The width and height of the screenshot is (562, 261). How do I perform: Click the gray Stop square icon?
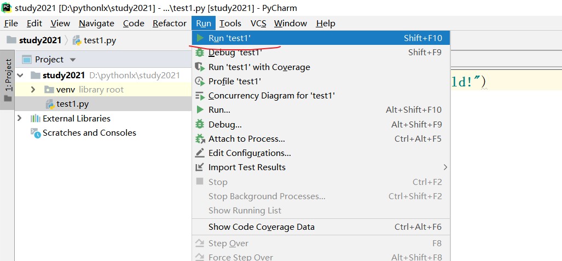(x=200, y=182)
